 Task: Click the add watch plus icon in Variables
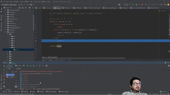click(x=16, y=72)
